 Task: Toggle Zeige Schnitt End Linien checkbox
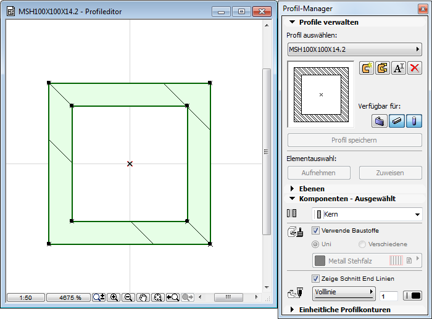coord(315,278)
